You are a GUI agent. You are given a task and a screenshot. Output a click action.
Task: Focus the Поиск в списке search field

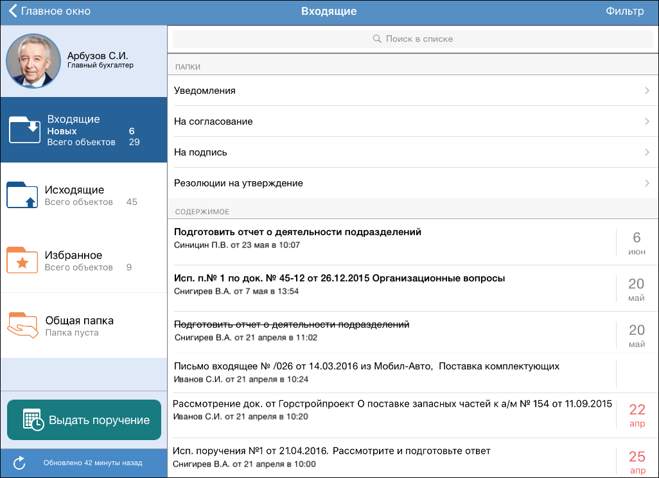pos(413,39)
